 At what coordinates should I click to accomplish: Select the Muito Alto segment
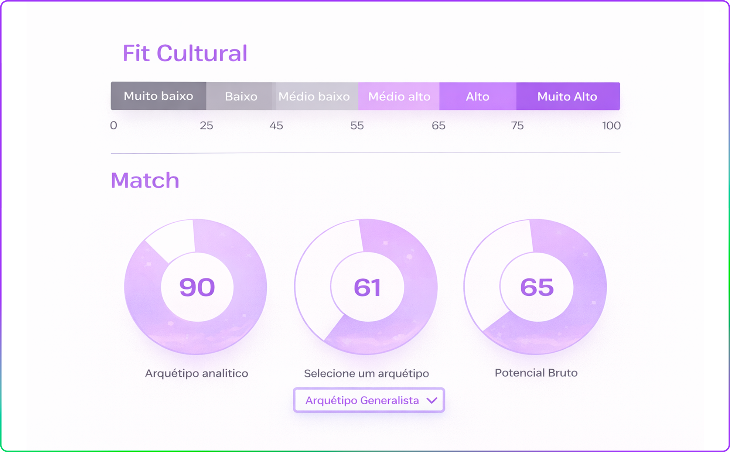pos(567,96)
